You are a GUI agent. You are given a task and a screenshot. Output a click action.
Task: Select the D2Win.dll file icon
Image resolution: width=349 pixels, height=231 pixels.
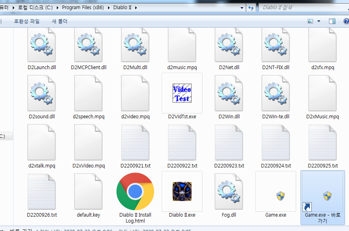click(x=229, y=93)
